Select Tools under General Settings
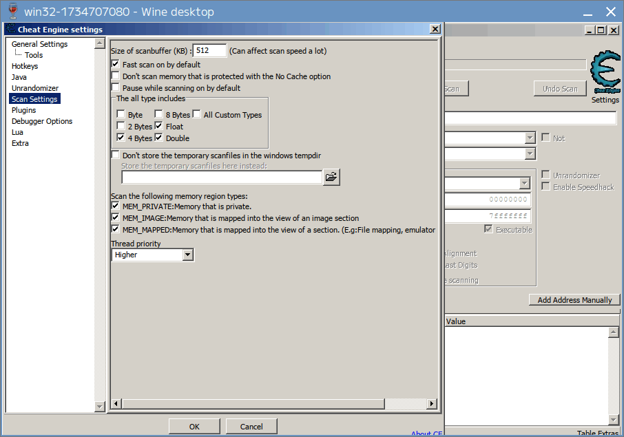The image size is (624, 437). [x=34, y=55]
